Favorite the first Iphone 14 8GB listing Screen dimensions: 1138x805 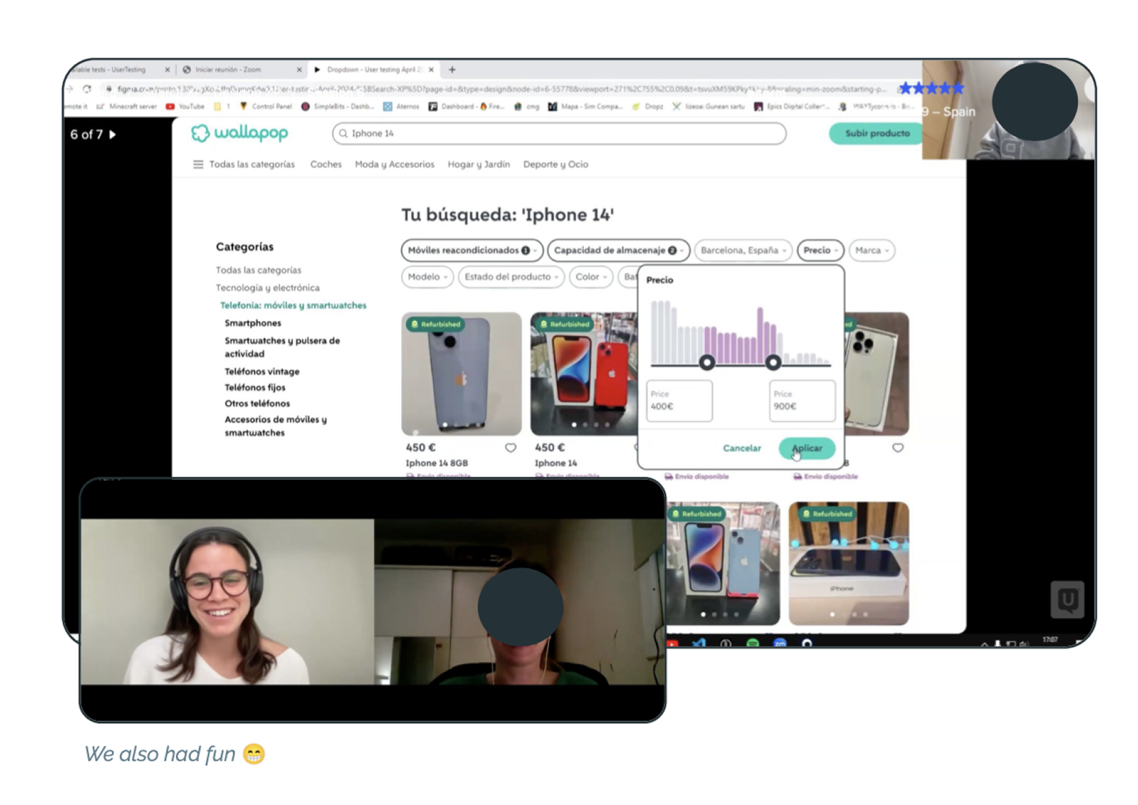pos(510,448)
